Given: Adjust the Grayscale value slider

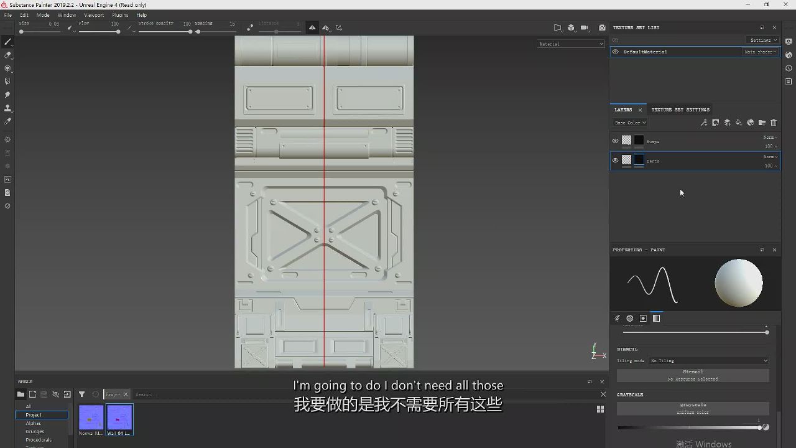Looking at the screenshot, I should (689, 427).
